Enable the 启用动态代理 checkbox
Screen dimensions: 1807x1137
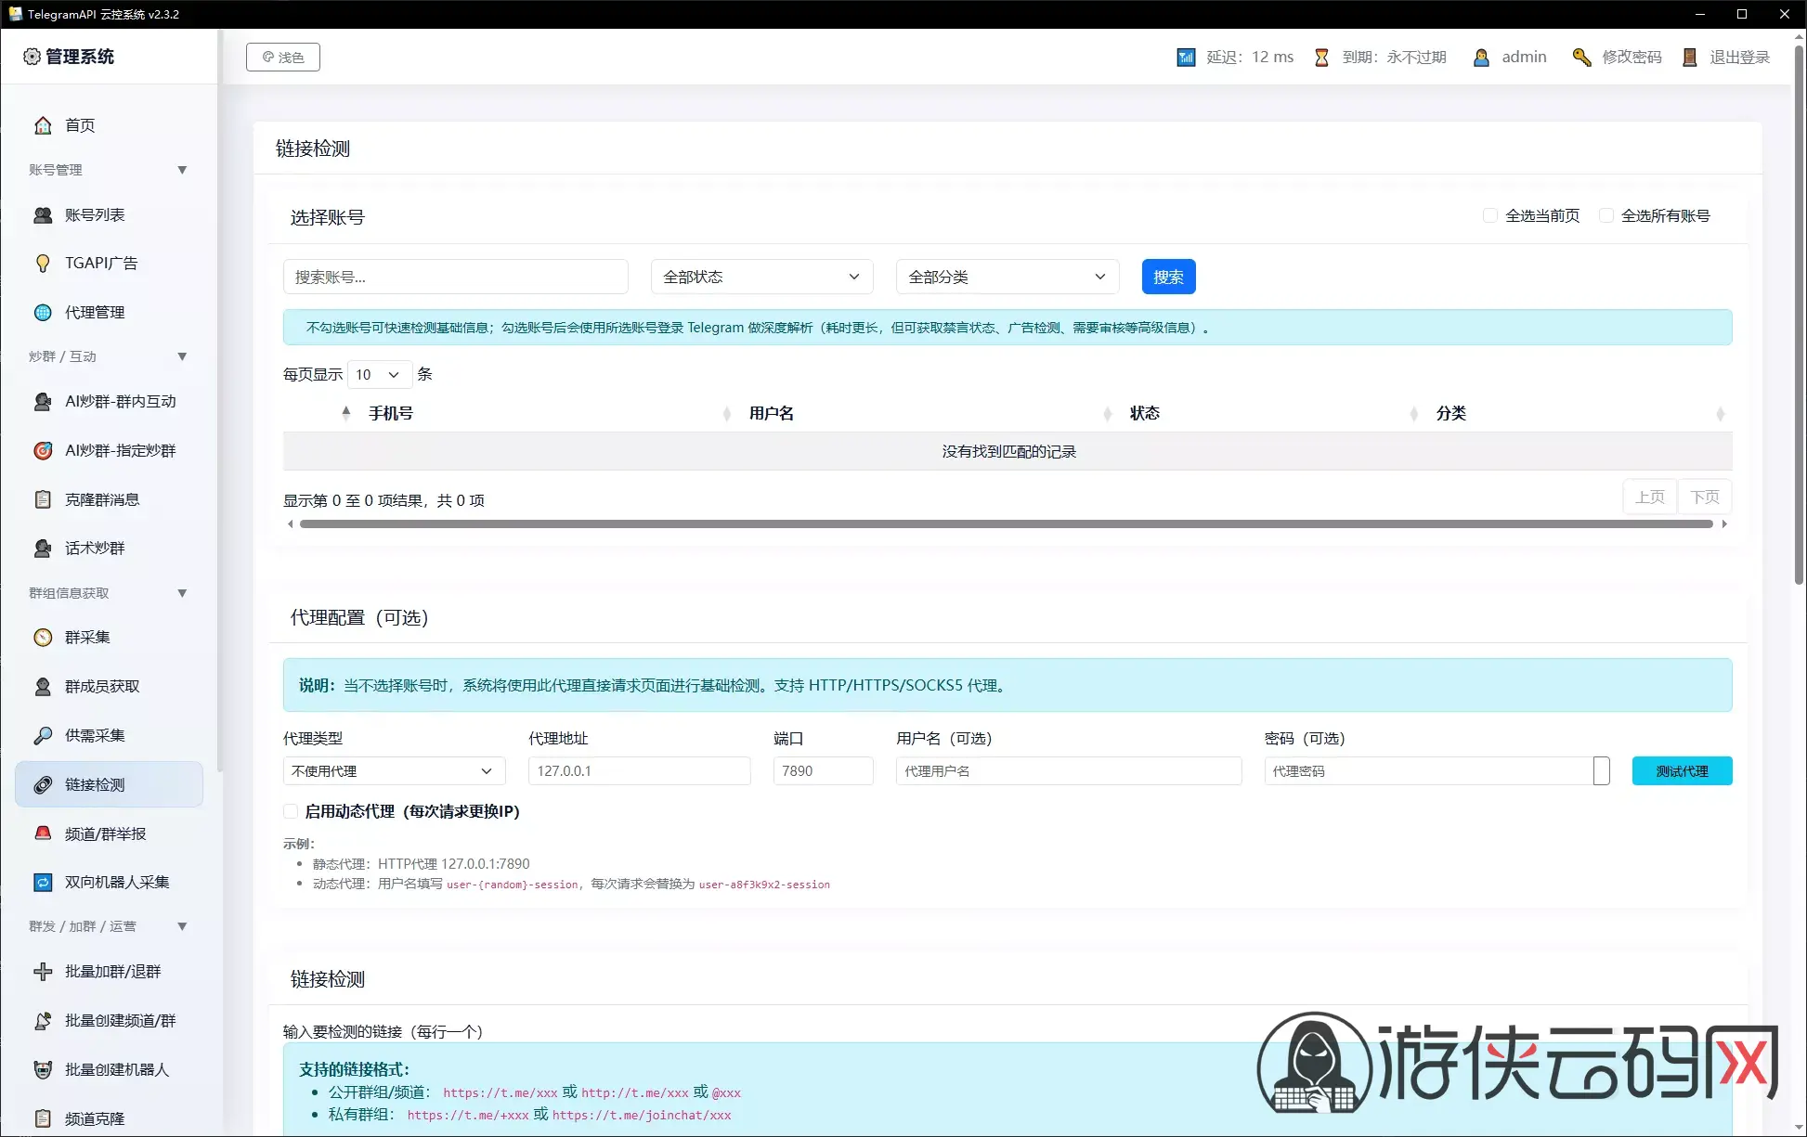point(291,811)
